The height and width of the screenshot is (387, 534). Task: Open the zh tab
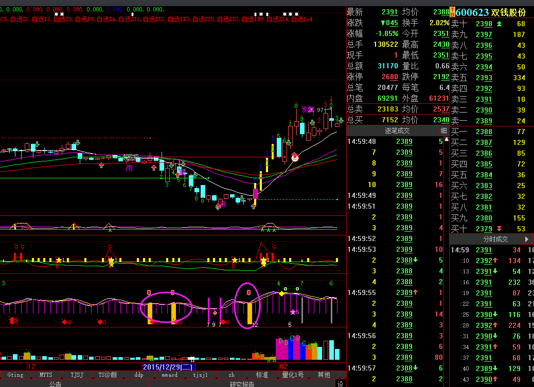coord(232,375)
